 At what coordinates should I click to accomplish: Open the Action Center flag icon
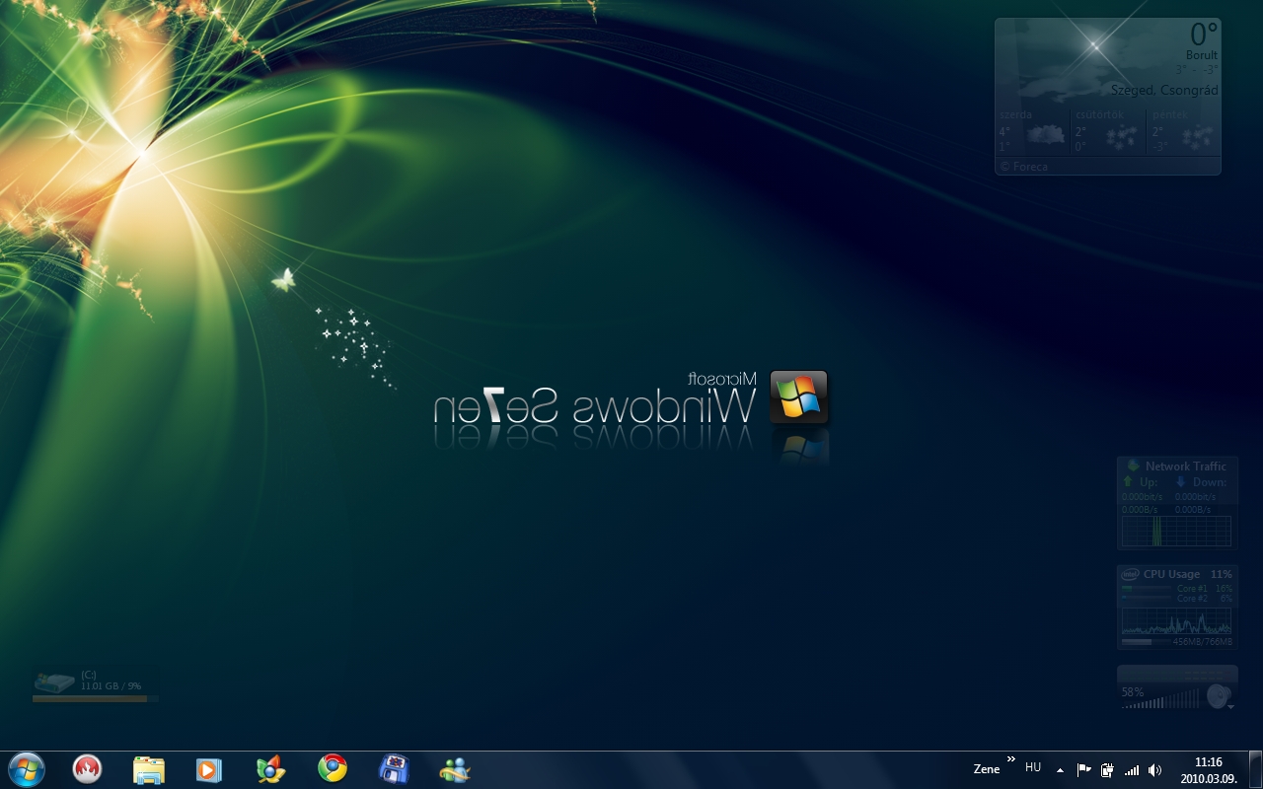click(x=1083, y=770)
